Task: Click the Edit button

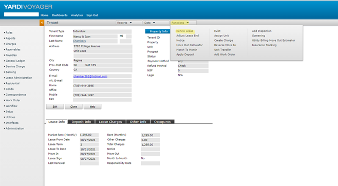Action: 55,107
